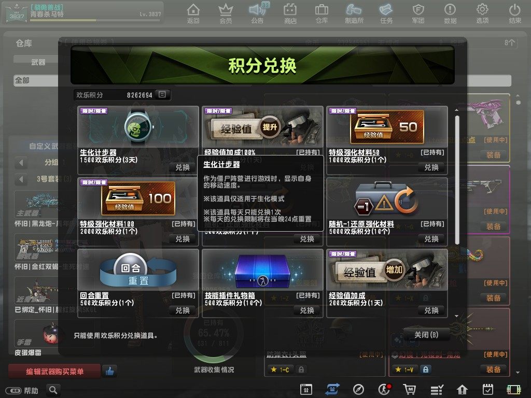
Task: Click the 特级强化材料100 toolbox thumbnail
Action: click(x=138, y=198)
